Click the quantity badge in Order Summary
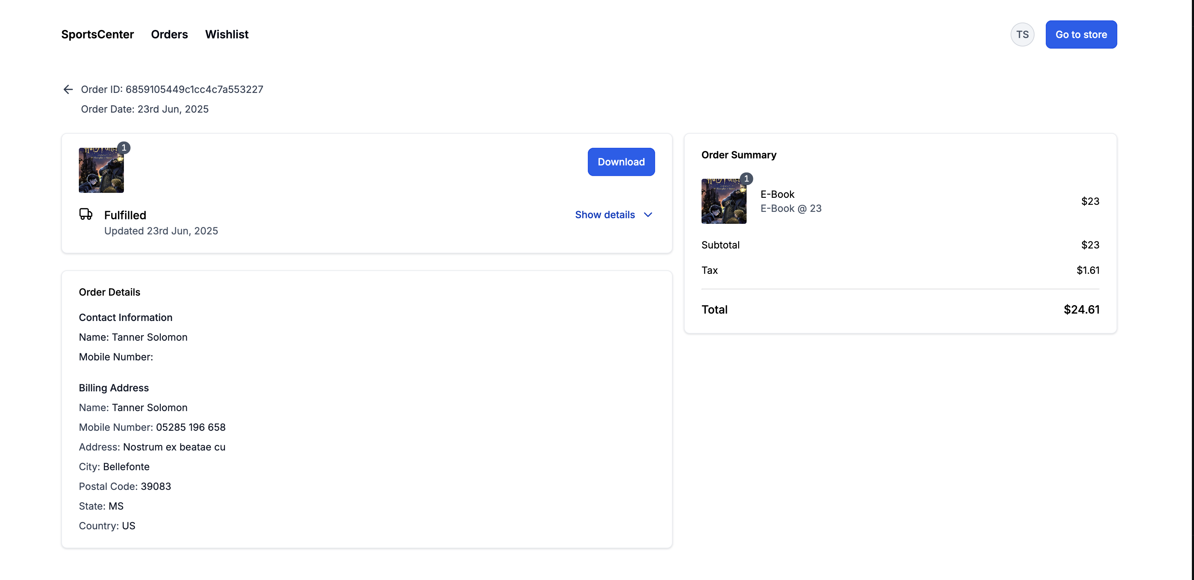Viewport: 1194px width, 580px height. [x=746, y=178]
